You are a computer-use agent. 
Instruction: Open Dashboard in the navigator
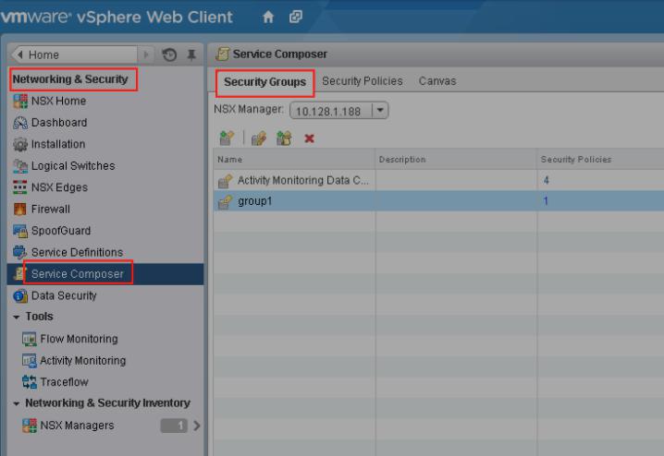(59, 123)
